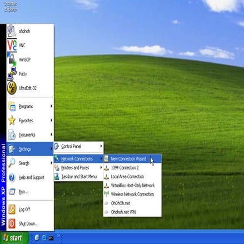
Task: Click the Local Area Connection icon
Action: pyautogui.click(x=106, y=177)
